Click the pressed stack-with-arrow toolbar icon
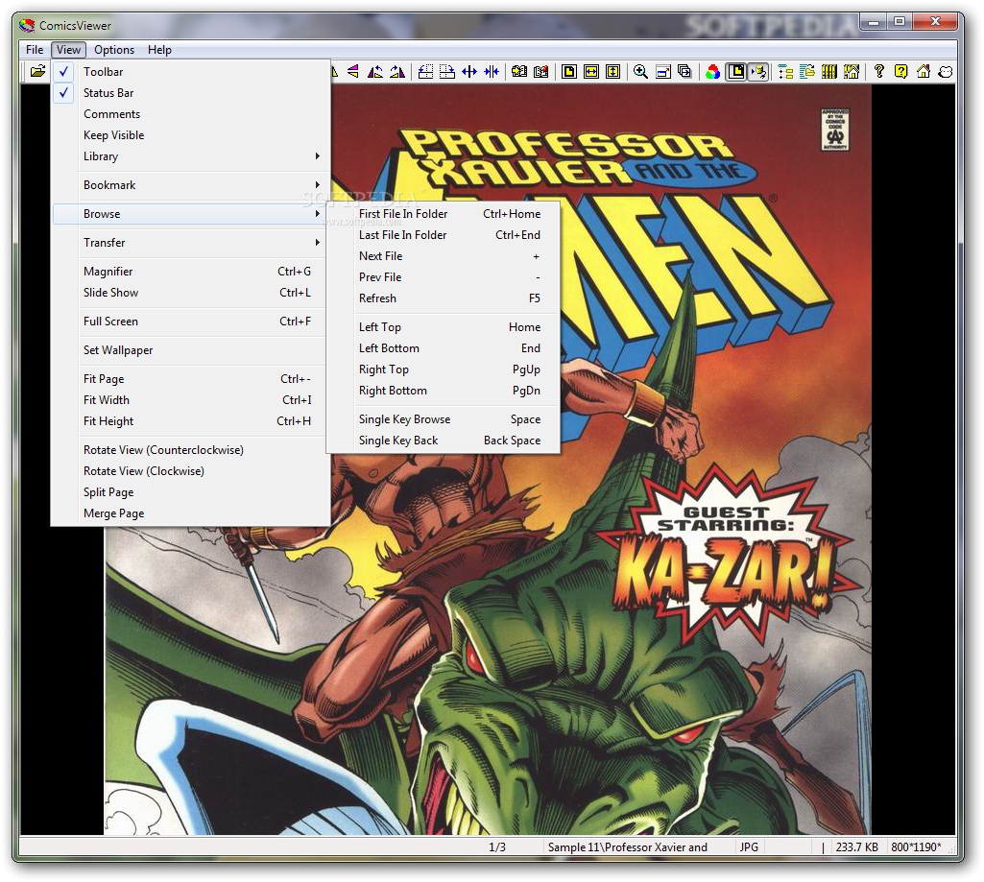The height and width of the screenshot is (882, 984). point(758,72)
